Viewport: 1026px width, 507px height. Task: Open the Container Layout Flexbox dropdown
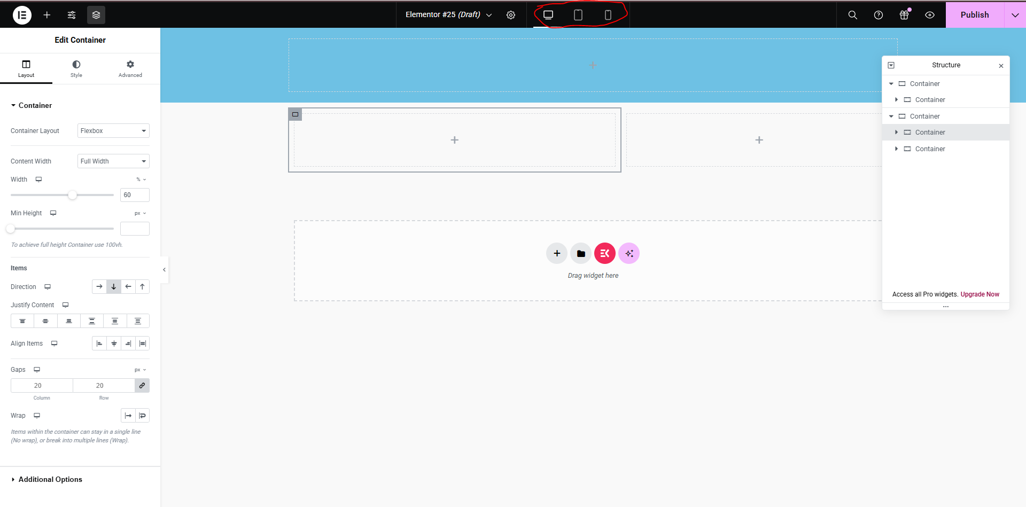pos(113,131)
